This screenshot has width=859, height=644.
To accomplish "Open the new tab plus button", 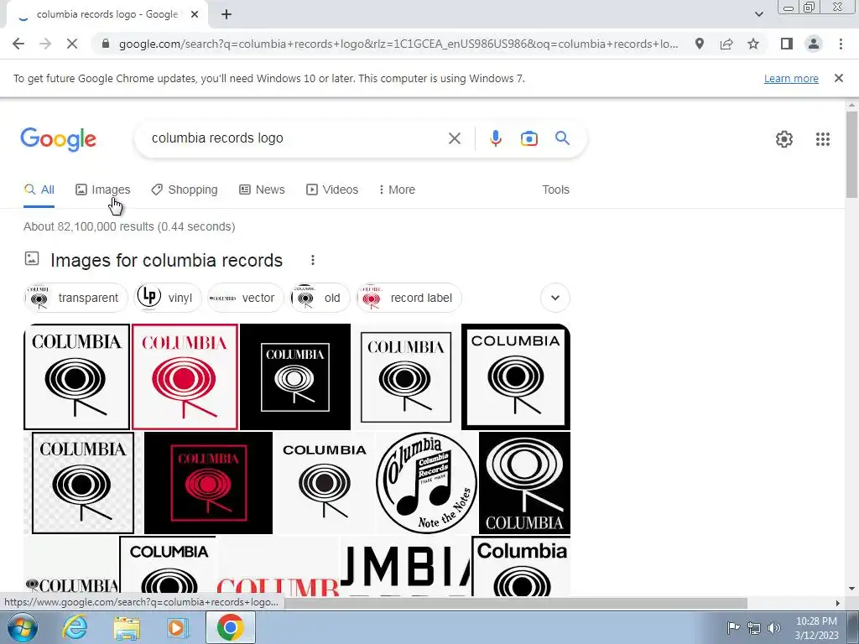I will pos(226,15).
